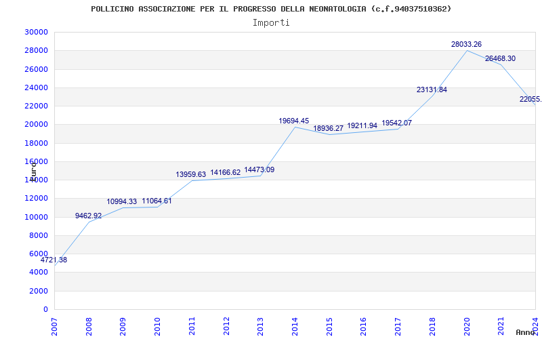Select the 2009 year label
This screenshot has width=542, height=339.
point(123,327)
